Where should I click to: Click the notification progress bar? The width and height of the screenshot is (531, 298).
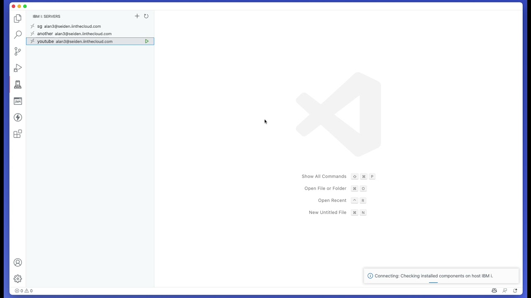coord(433,283)
